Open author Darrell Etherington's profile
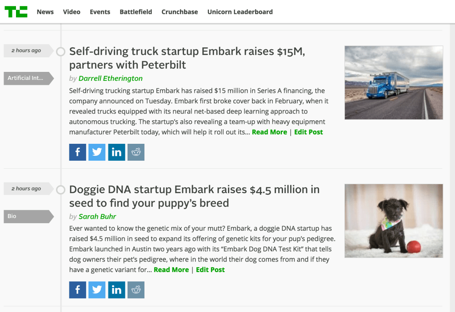Viewport: 455px width, 312px height. 111,79
